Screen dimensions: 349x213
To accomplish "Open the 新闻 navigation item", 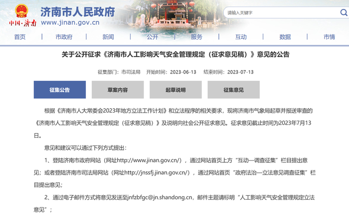I will (108, 37).
